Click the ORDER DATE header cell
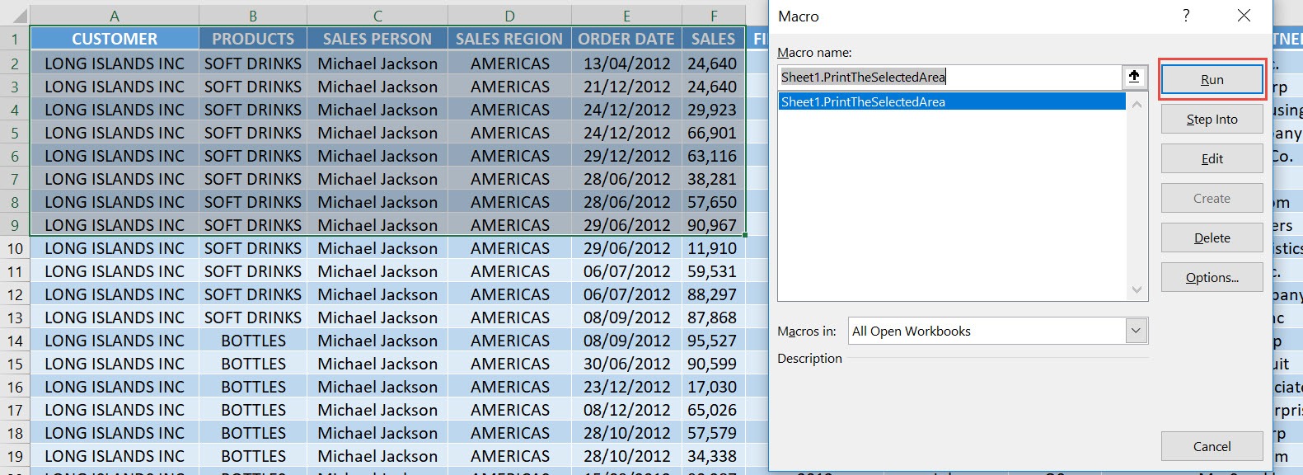 [x=626, y=39]
